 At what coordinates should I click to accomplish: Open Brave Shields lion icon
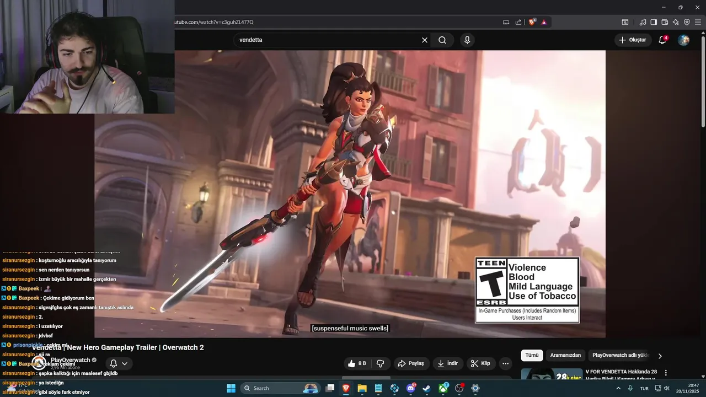[x=532, y=22]
